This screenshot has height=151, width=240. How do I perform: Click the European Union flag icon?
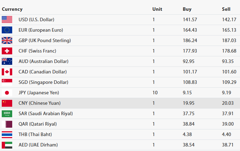tap(7, 30)
